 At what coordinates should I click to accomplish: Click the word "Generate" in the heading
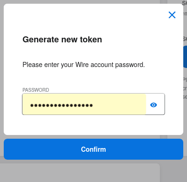click(41, 40)
